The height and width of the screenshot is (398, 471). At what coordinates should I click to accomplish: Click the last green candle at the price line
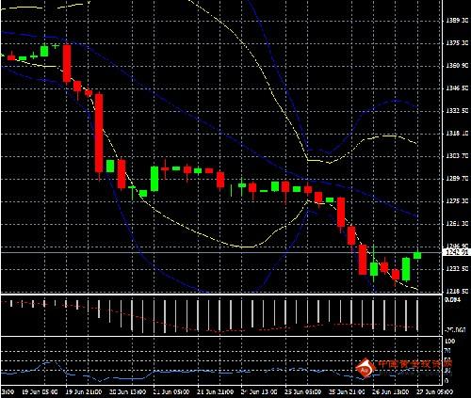(x=417, y=255)
